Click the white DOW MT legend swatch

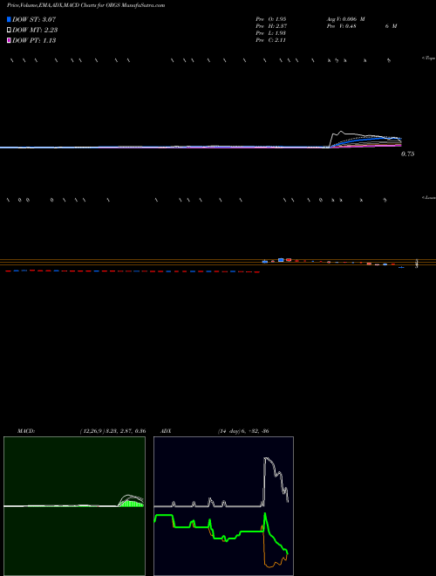(9, 31)
